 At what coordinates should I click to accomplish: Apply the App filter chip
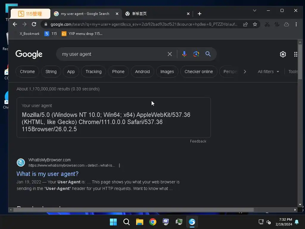(71, 72)
